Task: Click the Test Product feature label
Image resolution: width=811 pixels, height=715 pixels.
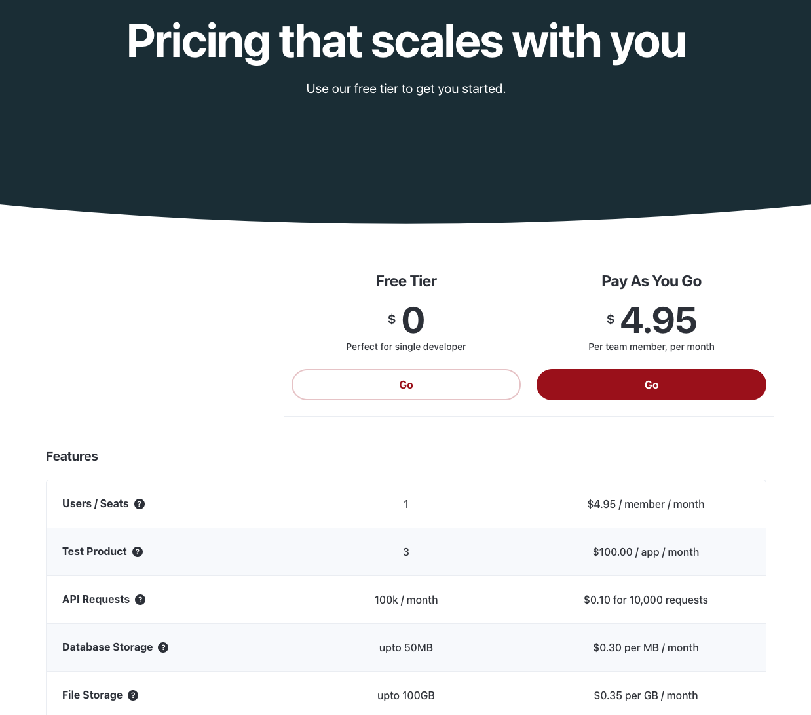Action: click(x=94, y=551)
